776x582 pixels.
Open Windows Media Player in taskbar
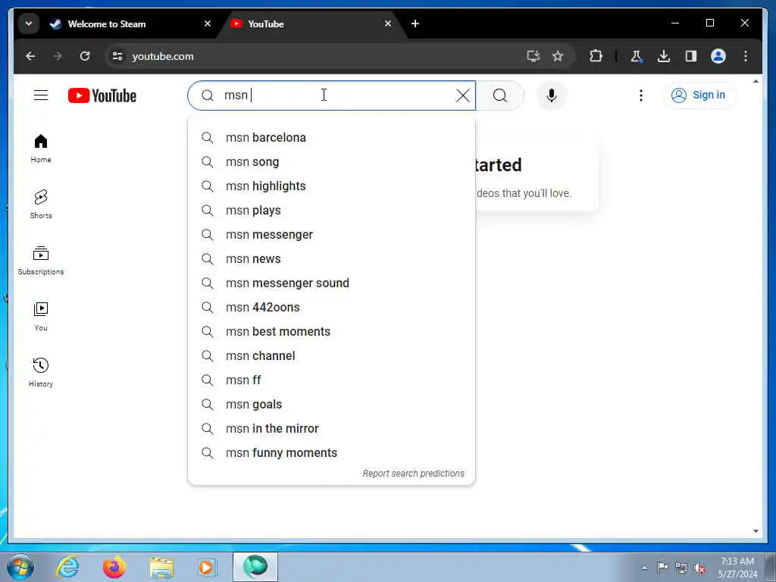pyautogui.click(x=207, y=567)
